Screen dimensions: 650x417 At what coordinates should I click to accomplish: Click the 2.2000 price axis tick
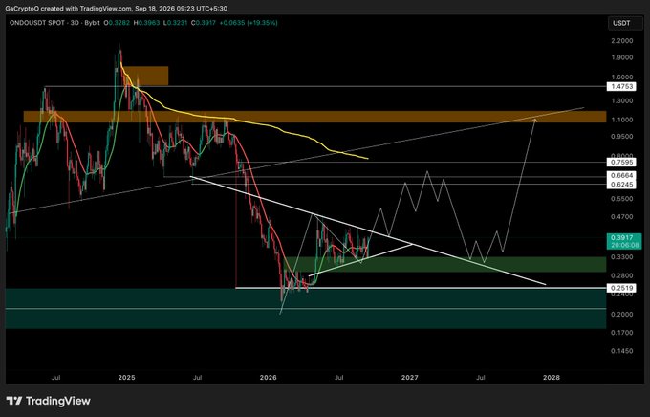(621, 41)
